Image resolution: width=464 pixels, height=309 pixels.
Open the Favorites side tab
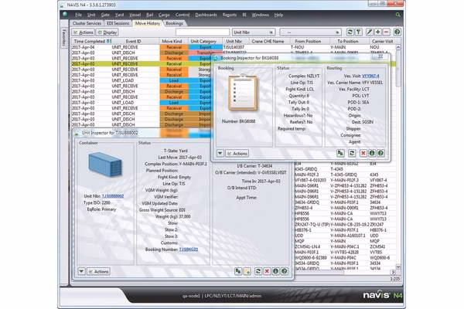coord(64,38)
